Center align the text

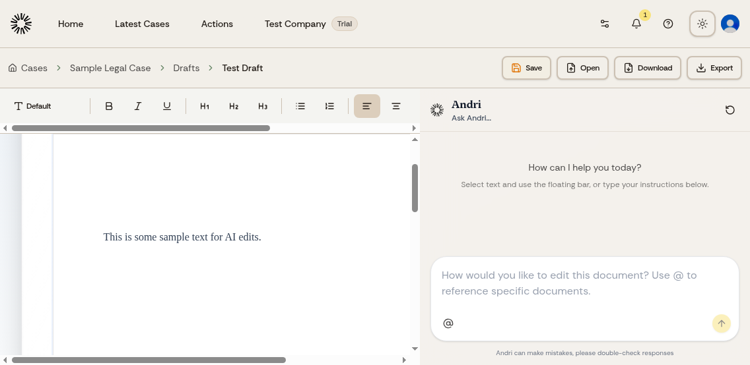point(396,106)
